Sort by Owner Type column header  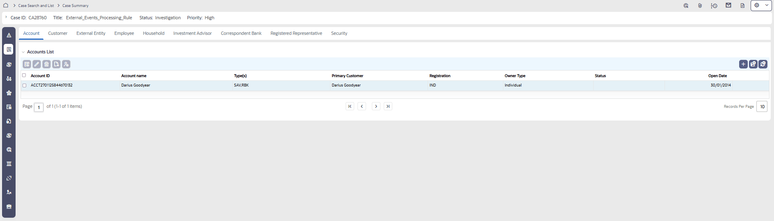point(515,76)
